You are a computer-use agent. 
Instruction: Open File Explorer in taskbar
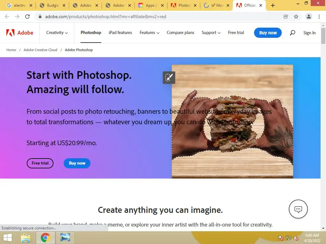[26, 238]
